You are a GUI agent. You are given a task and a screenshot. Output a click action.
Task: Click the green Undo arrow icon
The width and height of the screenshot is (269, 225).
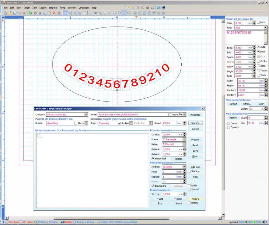(x=30, y=13)
